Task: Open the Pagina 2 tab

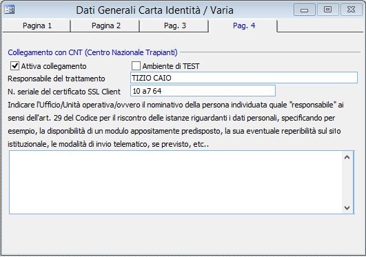Action: tap(105, 25)
